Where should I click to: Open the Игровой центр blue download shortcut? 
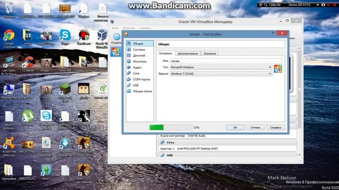point(65,147)
